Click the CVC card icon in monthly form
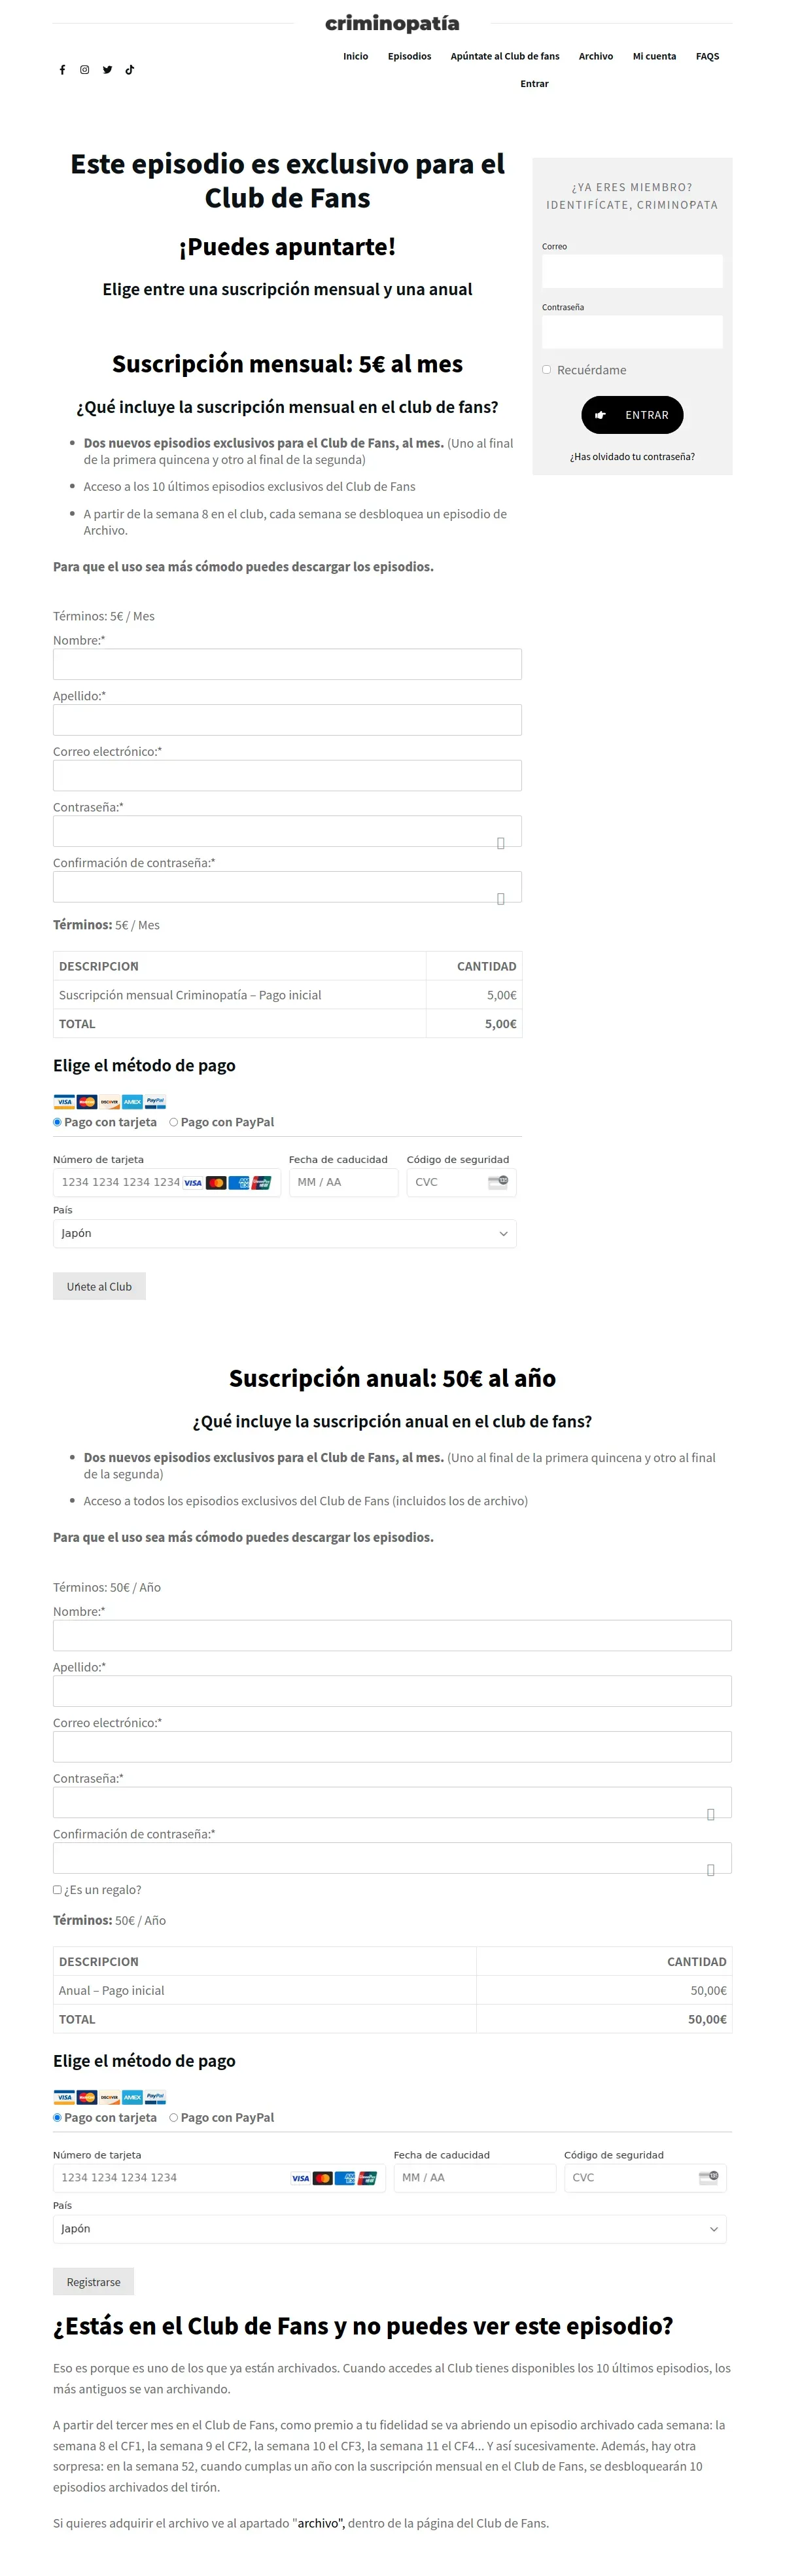Viewport: 785px width, 2576px height. (497, 1181)
